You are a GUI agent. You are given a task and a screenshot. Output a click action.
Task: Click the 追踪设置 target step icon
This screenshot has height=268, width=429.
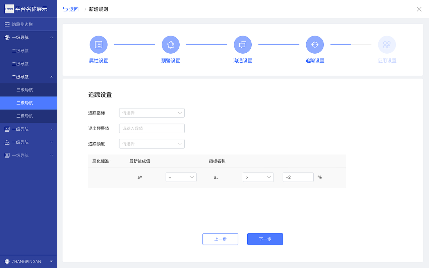pos(315,44)
